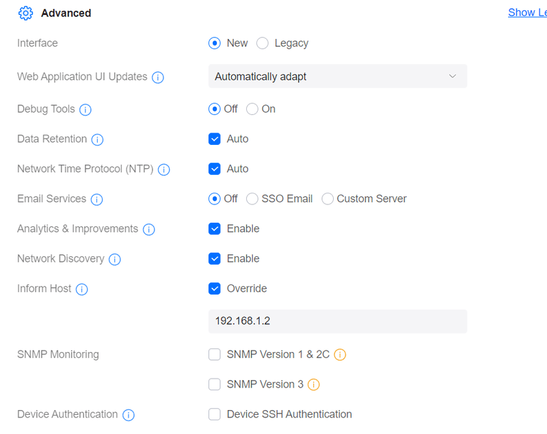
Task: Click the Inform Host info icon
Action: point(82,289)
